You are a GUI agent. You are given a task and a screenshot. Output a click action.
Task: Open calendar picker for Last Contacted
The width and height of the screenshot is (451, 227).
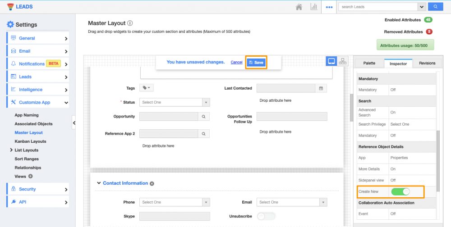321,88
